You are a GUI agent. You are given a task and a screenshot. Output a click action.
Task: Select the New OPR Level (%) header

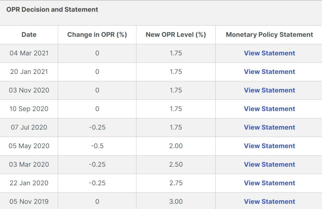coord(176,35)
